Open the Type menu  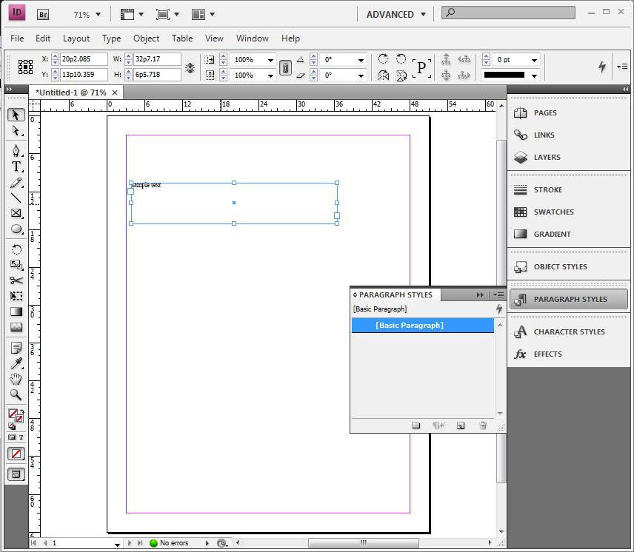tap(111, 38)
